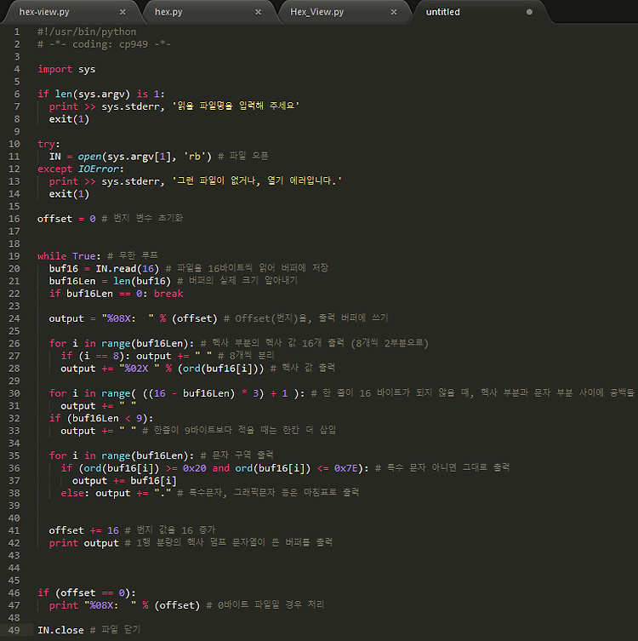Click 'print output' on line 42
Image resolution: width=638 pixels, height=641 pixels.
(83, 543)
